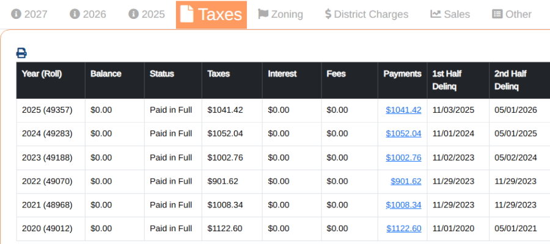Click Paid in Full in 2025 row
Viewport: 550px width, 244px height.
pyautogui.click(x=171, y=110)
